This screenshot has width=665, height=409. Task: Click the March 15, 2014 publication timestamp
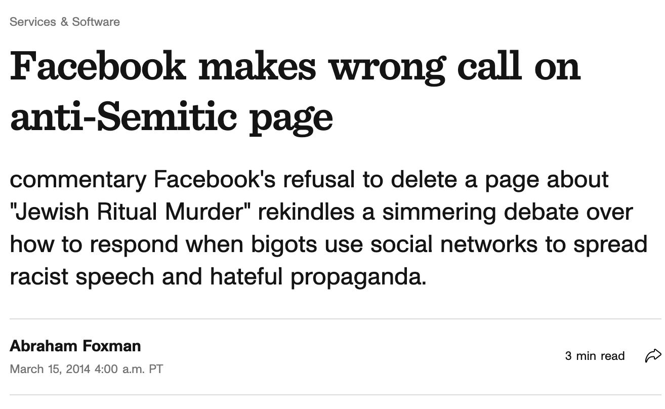click(x=87, y=369)
